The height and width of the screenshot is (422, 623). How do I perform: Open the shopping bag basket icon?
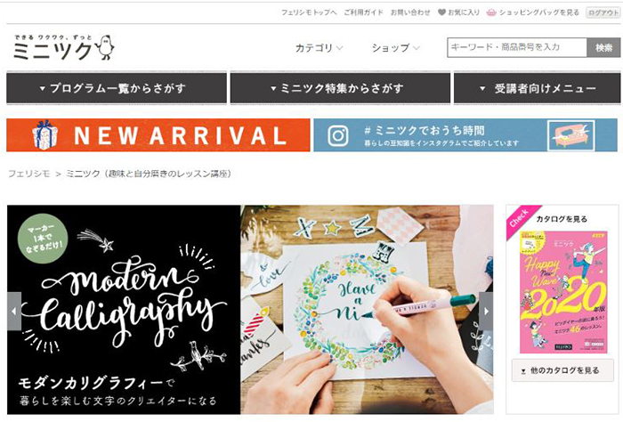[x=491, y=12]
